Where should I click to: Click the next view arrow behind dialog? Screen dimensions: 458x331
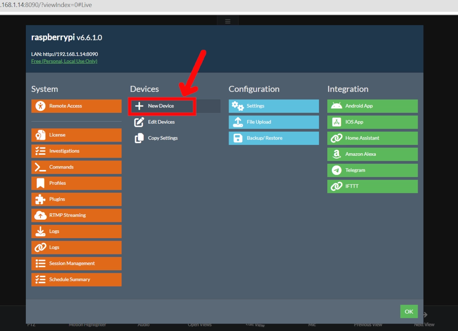[426, 315]
